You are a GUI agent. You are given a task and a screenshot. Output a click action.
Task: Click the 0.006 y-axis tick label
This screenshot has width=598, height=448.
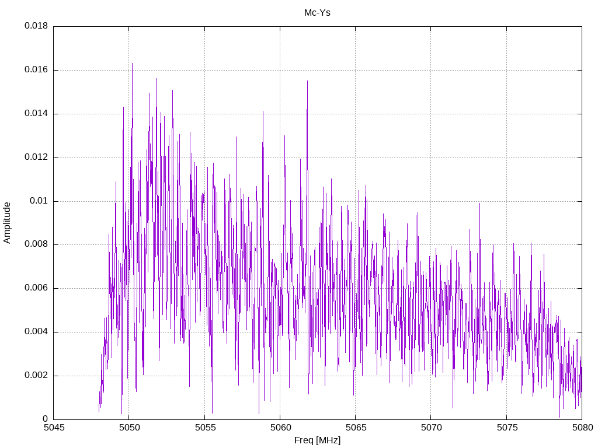36,288
